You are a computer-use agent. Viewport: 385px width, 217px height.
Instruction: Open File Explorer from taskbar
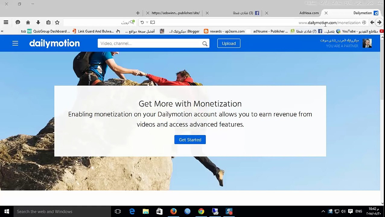(146, 212)
